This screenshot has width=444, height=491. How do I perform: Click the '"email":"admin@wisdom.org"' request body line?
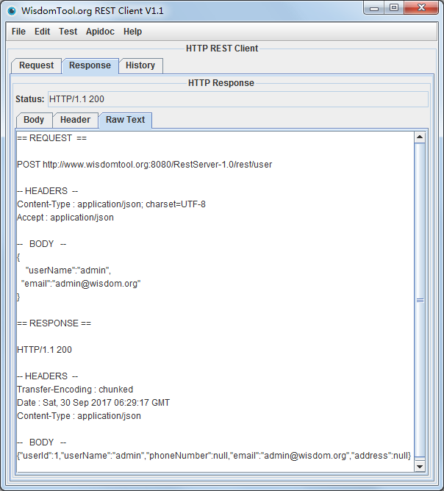coord(81,284)
